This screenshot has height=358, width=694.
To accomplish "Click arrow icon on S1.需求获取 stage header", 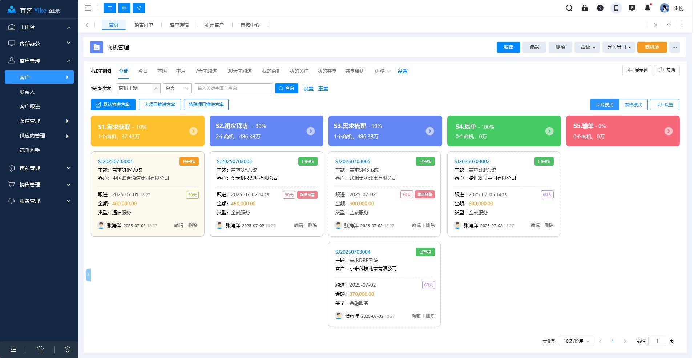I will click(x=193, y=131).
